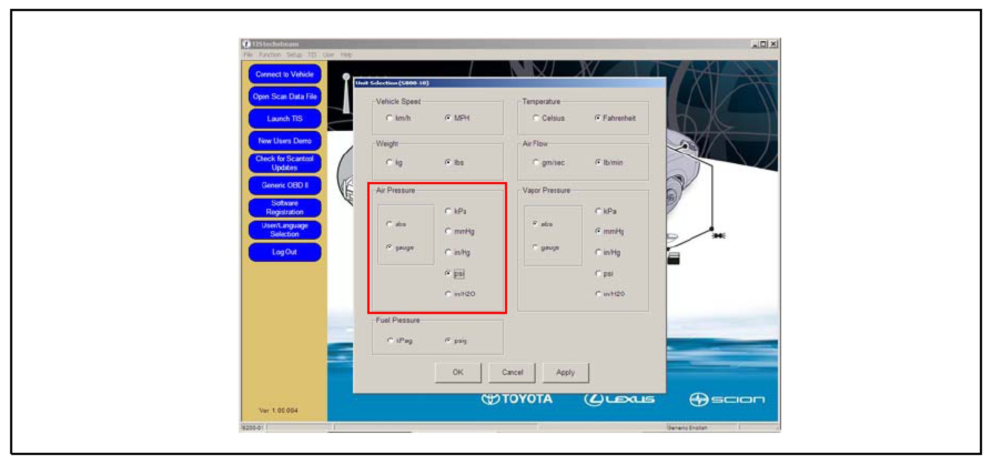Image resolution: width=991 pixels, height=466 pixels.
Task: Choose Celsius temperature unit
Action: tap(536, 118)
